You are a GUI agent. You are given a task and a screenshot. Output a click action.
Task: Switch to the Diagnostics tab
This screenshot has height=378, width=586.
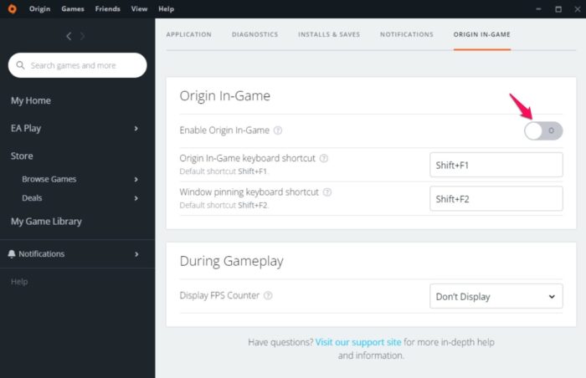pos(254,34)
